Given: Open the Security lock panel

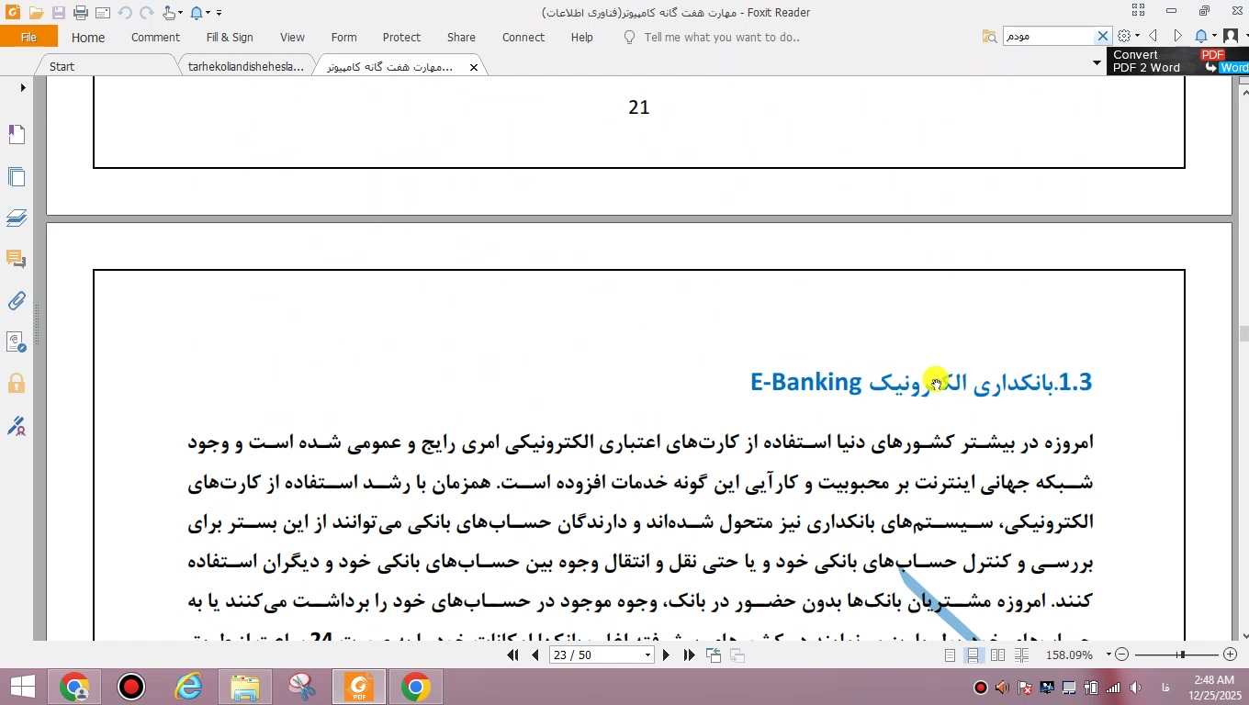Looking at the screenshot, I should coord(17,384).
